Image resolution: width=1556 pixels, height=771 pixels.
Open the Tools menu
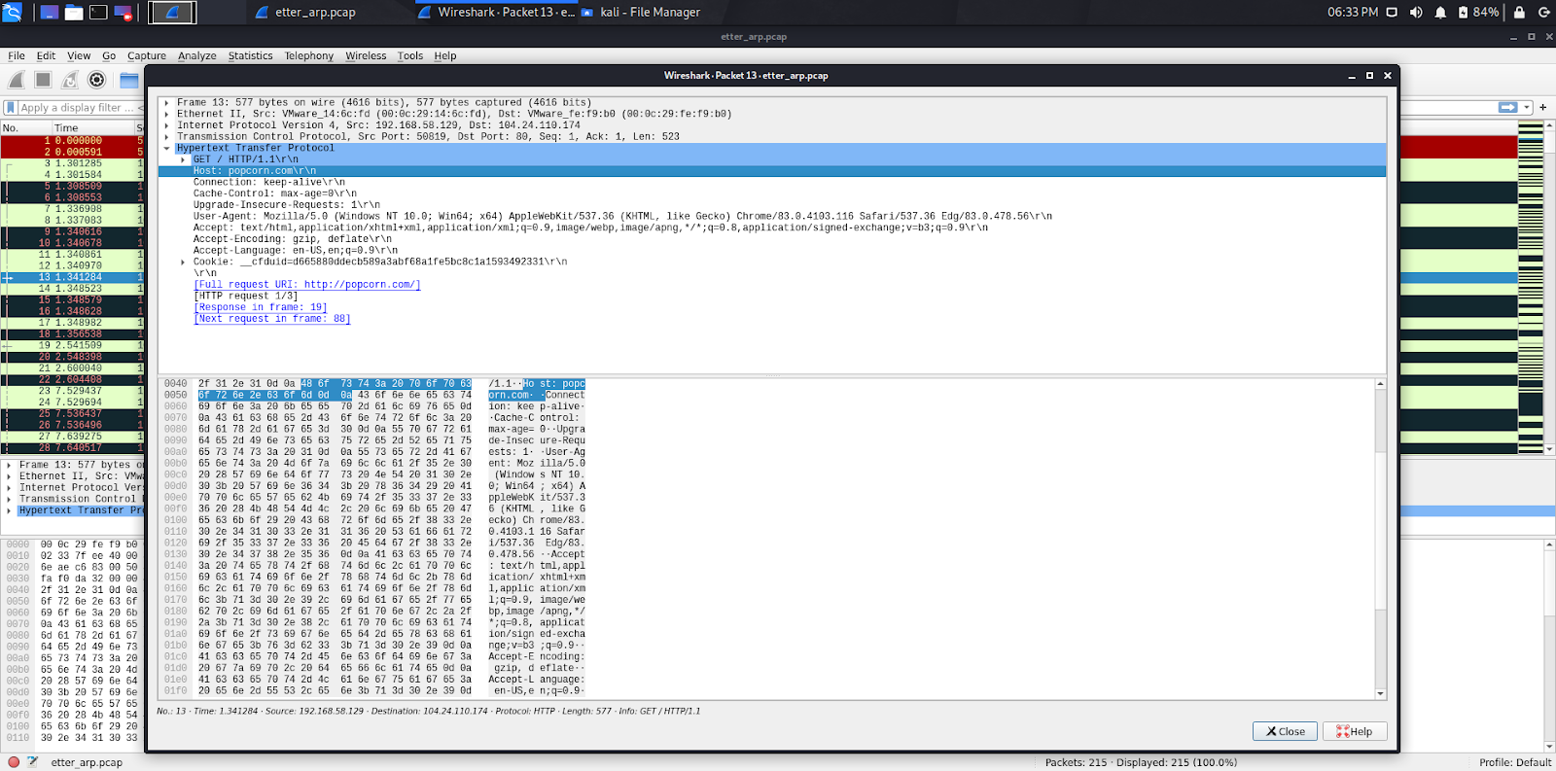pos(410,55)
